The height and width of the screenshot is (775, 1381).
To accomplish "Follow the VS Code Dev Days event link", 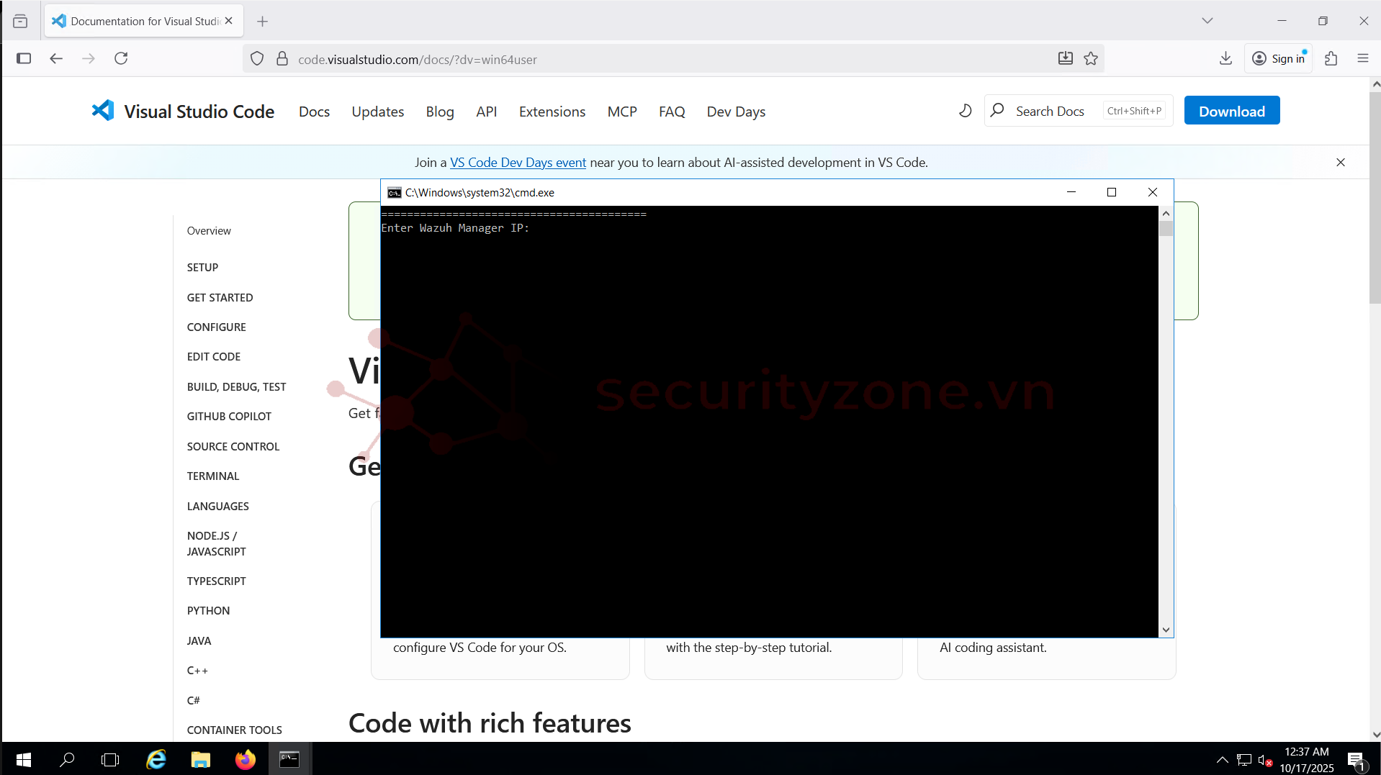I will (518, 163).
